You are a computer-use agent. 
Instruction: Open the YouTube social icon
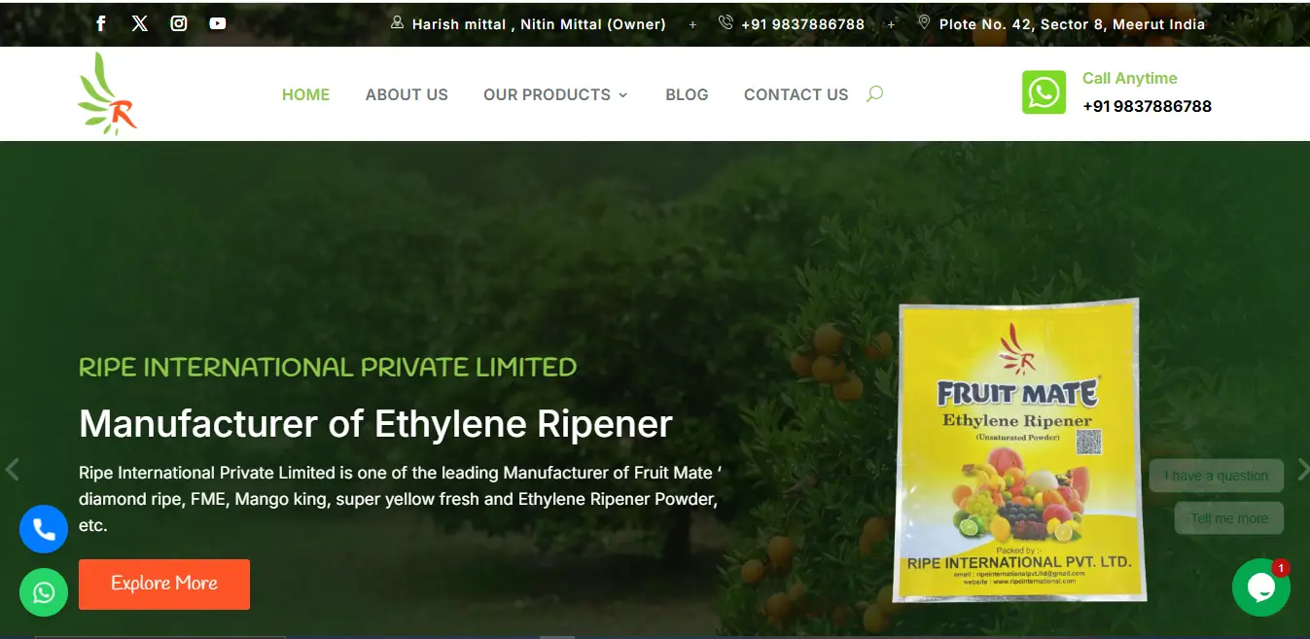coord(218,23)
